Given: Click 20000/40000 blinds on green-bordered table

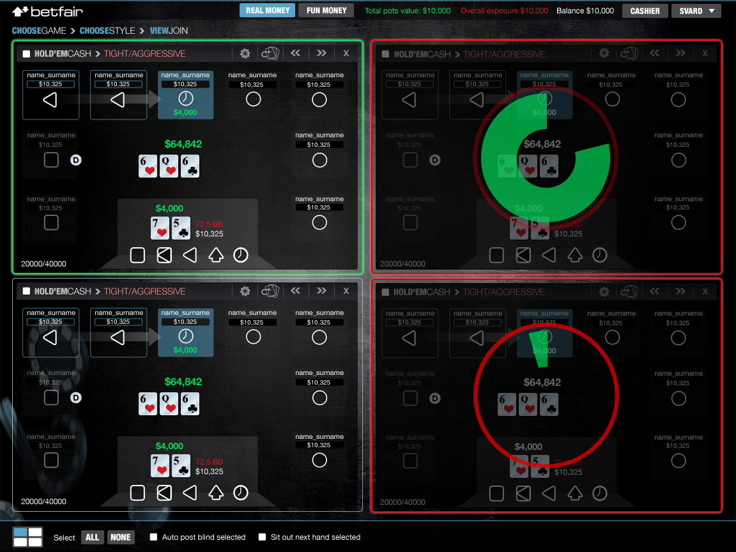Looking at the screenshot, I should click(43, 264).
